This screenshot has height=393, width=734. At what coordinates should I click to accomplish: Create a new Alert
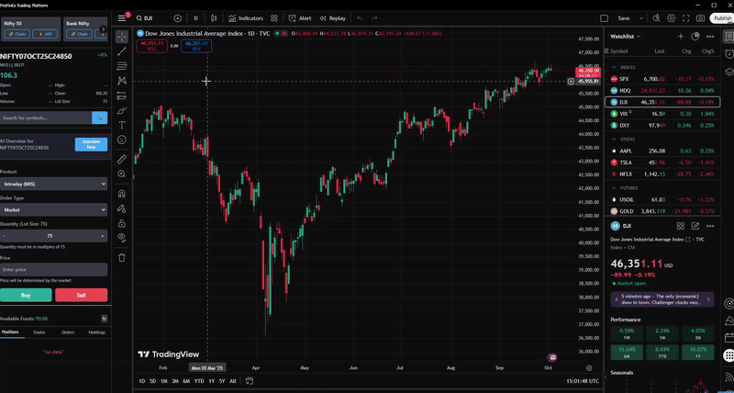pos(300,18)
